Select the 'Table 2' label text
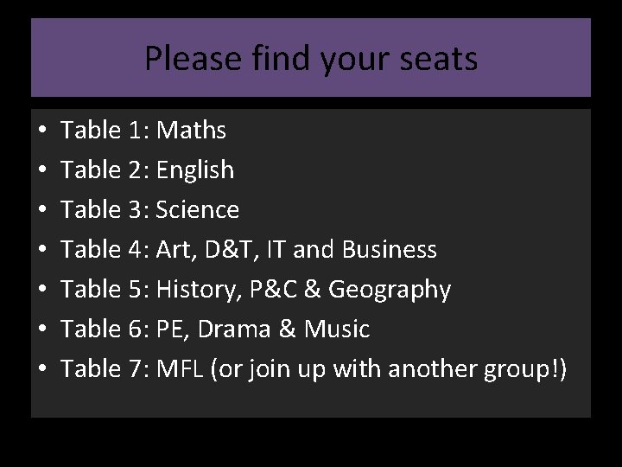622x467 pixels. [103, 170]
